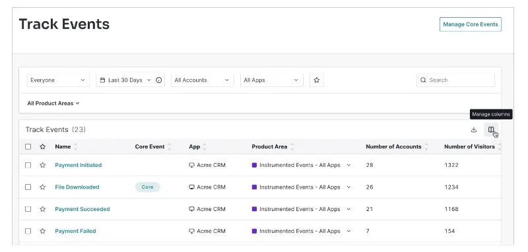Viewport: 528px width, 252px height.
Task: Click the download CSV icon
Action: (x=474, y=129)
